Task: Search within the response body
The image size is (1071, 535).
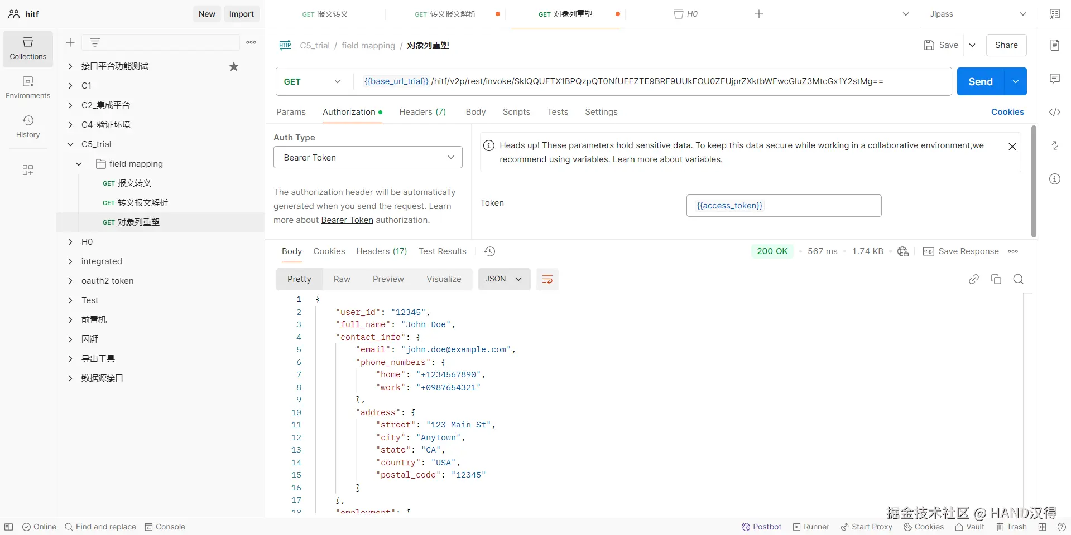Action: [1018, 279]
